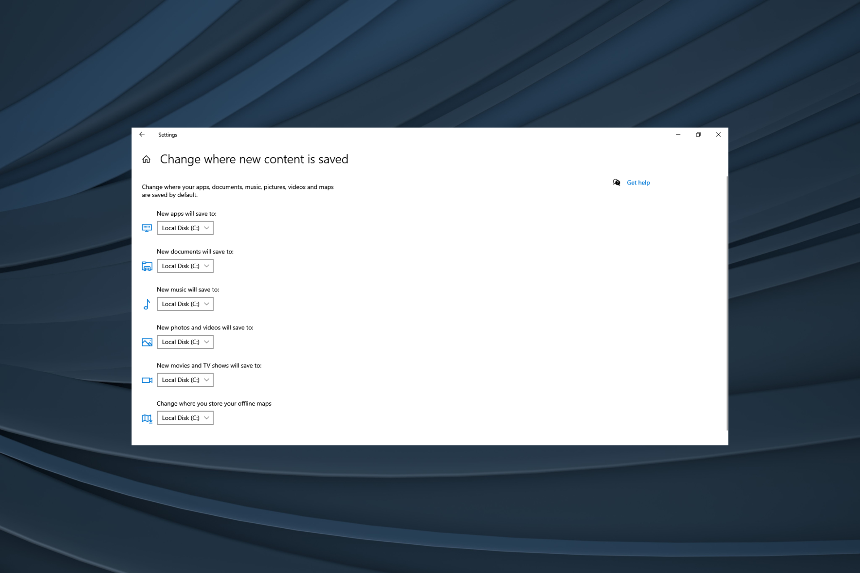Open the Get help link
860x573 pixels.
point(638,183)
